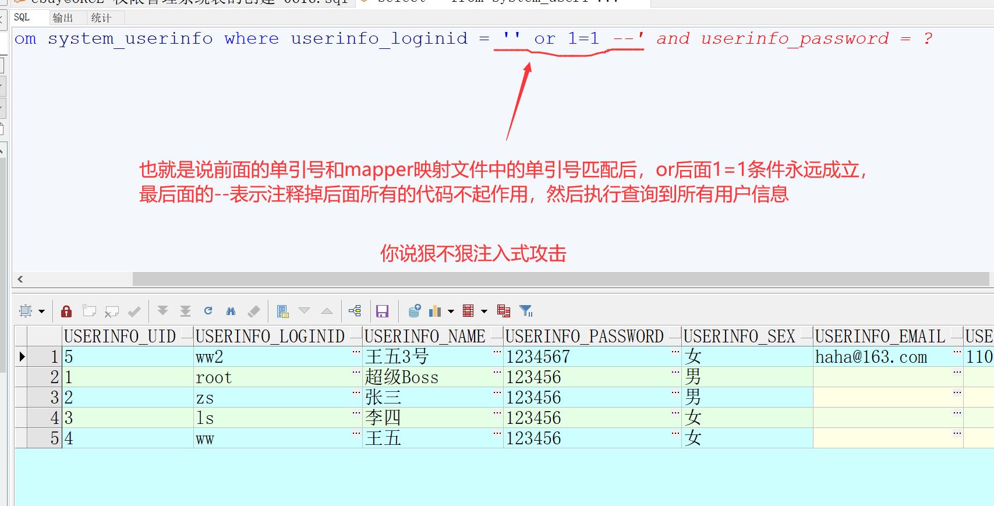The image size is (994, 506).
Task: Click 'system_userinfo' in the SQL statement
Action: (x=130, y=39)
